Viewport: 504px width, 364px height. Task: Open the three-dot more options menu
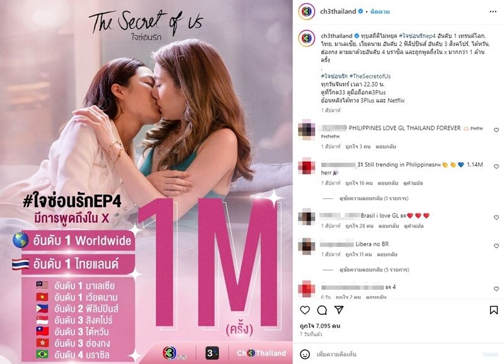[x=493, y=11]
